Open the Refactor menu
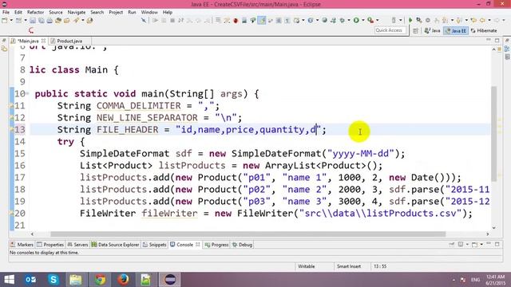The image size is (511, 287). click(x=35, y=12)
